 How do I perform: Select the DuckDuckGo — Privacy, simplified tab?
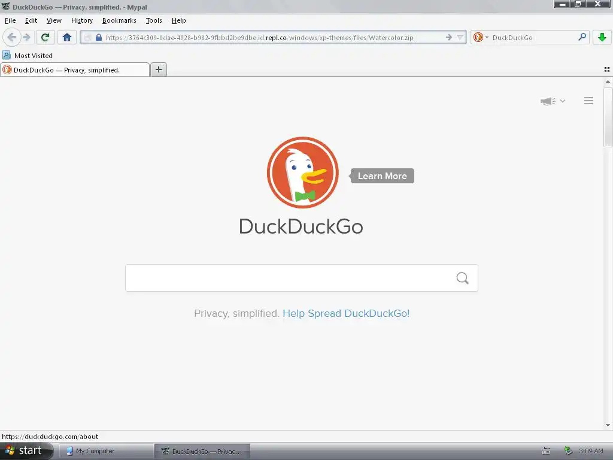point(75,69)
